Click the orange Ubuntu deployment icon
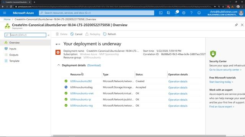The height and width of the screenshot is (137, 245). coord(58,53)
